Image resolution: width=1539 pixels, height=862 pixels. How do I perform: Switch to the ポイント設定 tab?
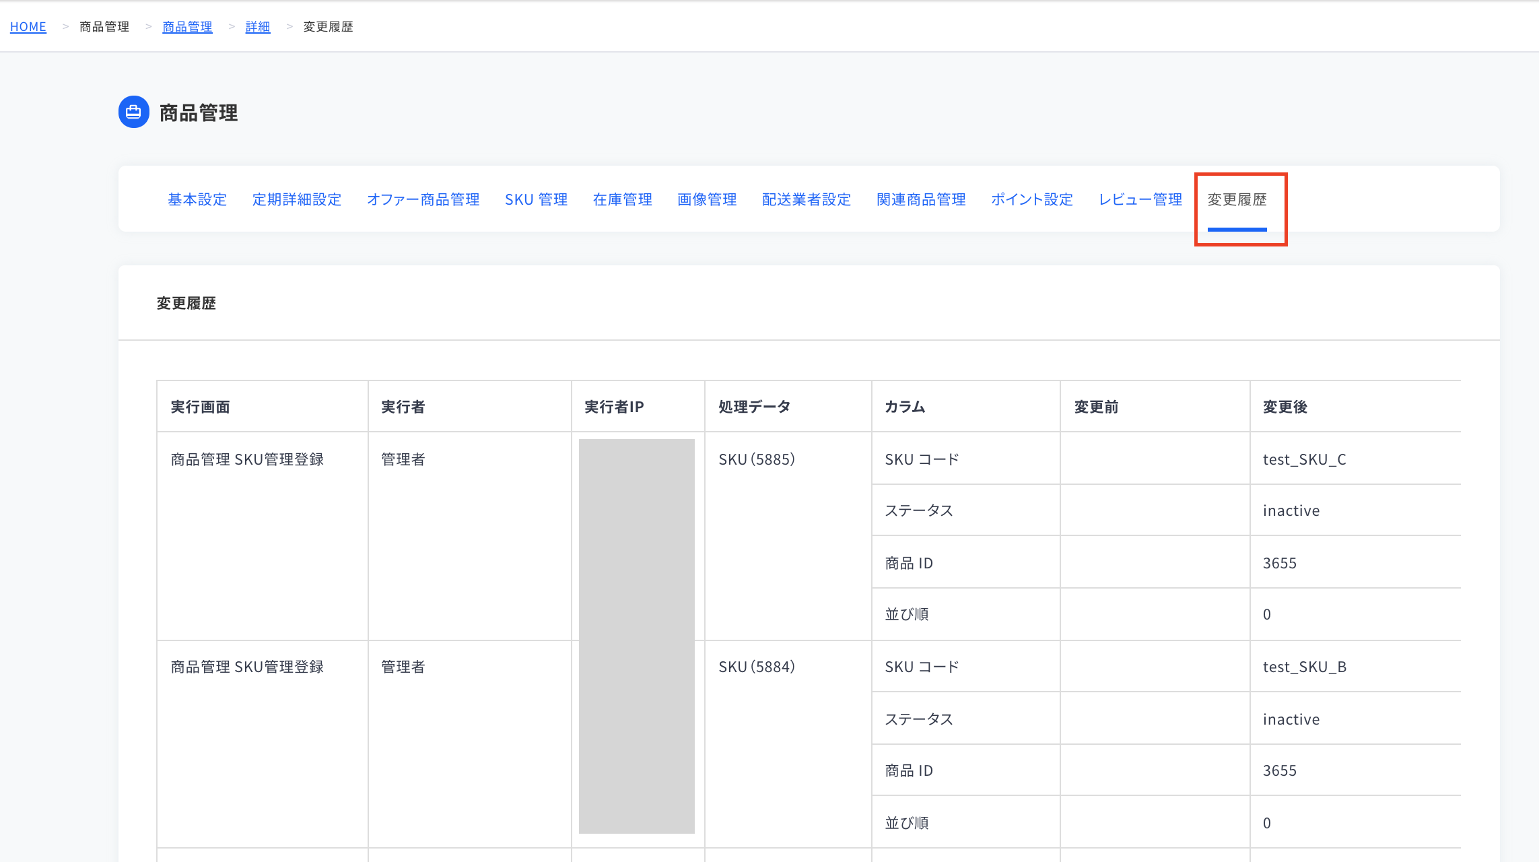pos(1032,199)
